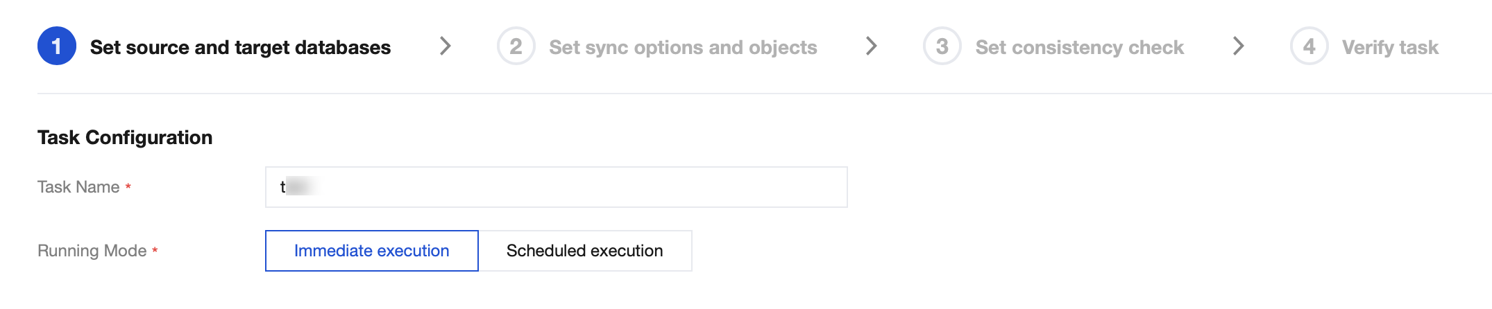The width and height of the screenshot is (1492, 309).
Task: Open the 'Set source and target databases' step
Action: coord(240,47)
